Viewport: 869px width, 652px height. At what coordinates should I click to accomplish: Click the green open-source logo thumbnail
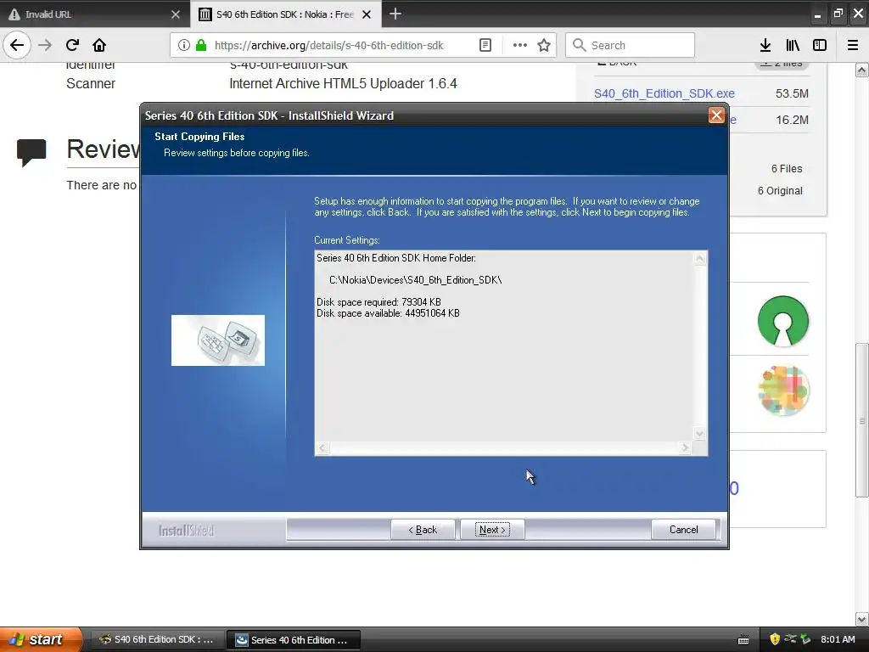(x=782, y=321)
